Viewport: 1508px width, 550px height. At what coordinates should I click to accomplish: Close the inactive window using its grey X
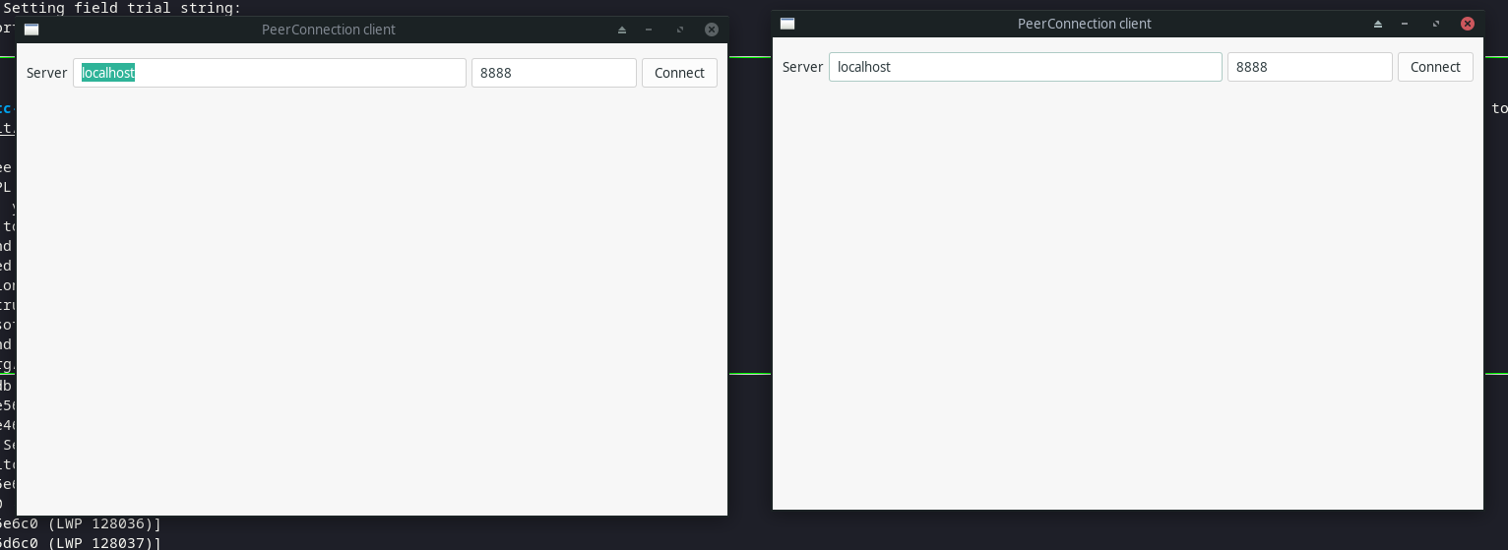(712, 30)
